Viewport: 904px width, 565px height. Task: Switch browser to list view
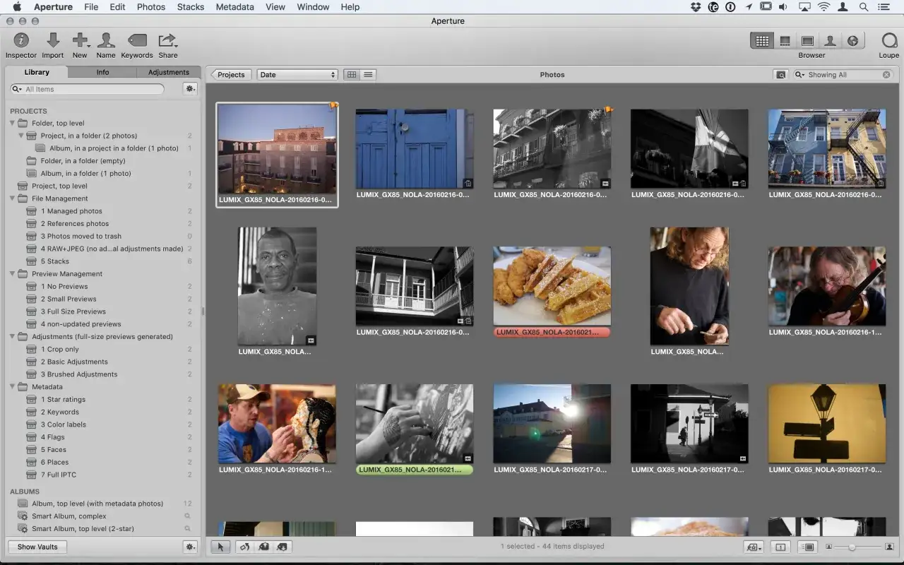[368, 74]
